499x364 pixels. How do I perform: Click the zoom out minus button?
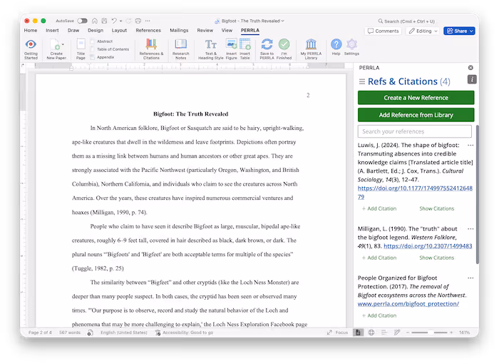click(407, 333)
